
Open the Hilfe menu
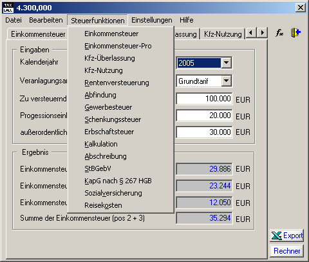[187, 20]
